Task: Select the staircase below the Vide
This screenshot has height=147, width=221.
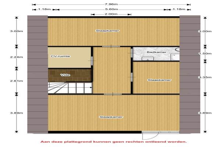Action: 70,88
